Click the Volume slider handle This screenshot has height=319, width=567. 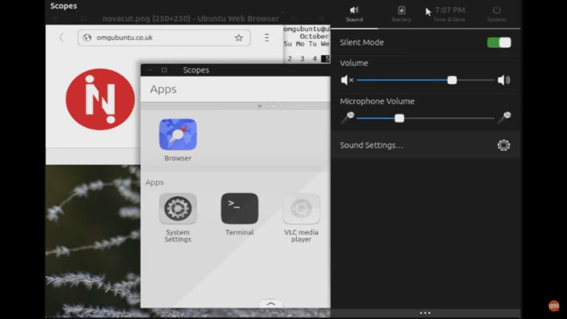(452, 80)
